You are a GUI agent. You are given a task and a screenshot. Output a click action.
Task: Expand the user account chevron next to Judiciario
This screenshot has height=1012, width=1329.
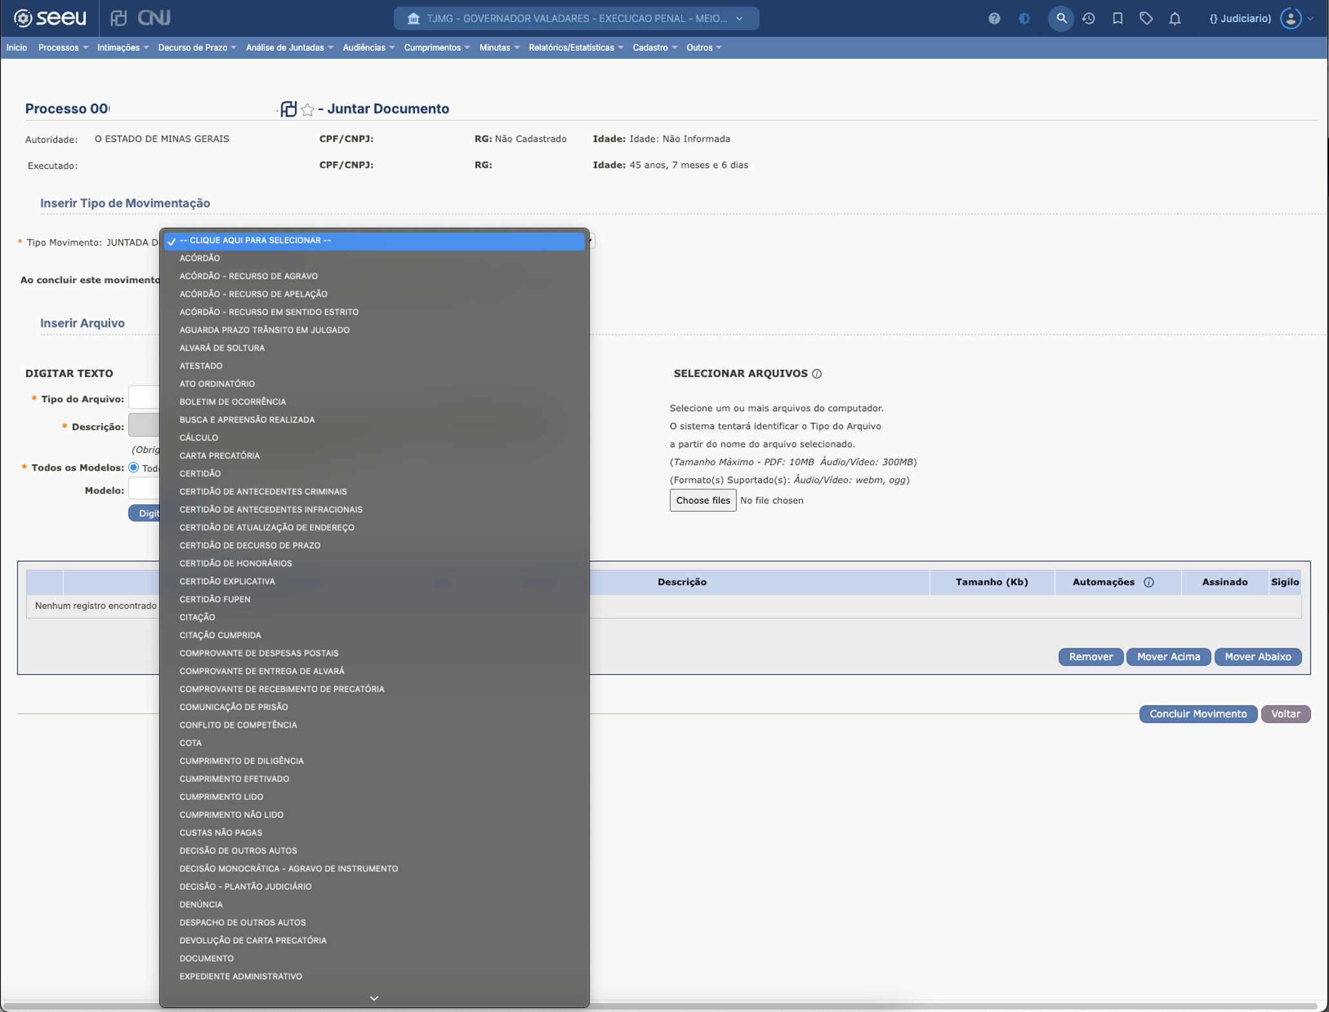tap(1312, 18)
